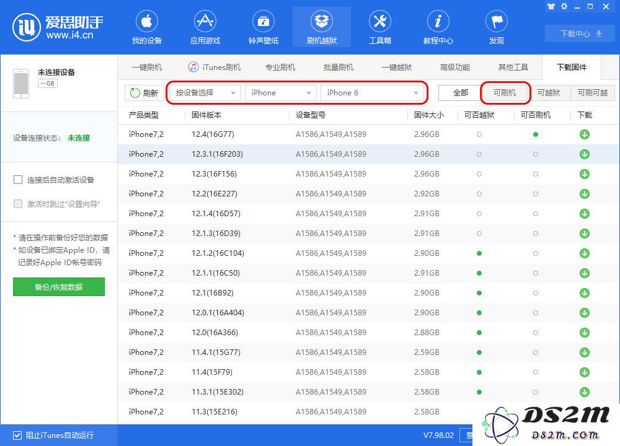620x446 pixels.
Task: Toggle 激活时跳过“设置向导” checkbox
Action: [x=18, y=204]
